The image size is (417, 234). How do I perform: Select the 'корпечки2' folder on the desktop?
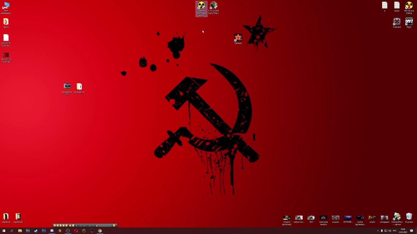coord(18,218)
